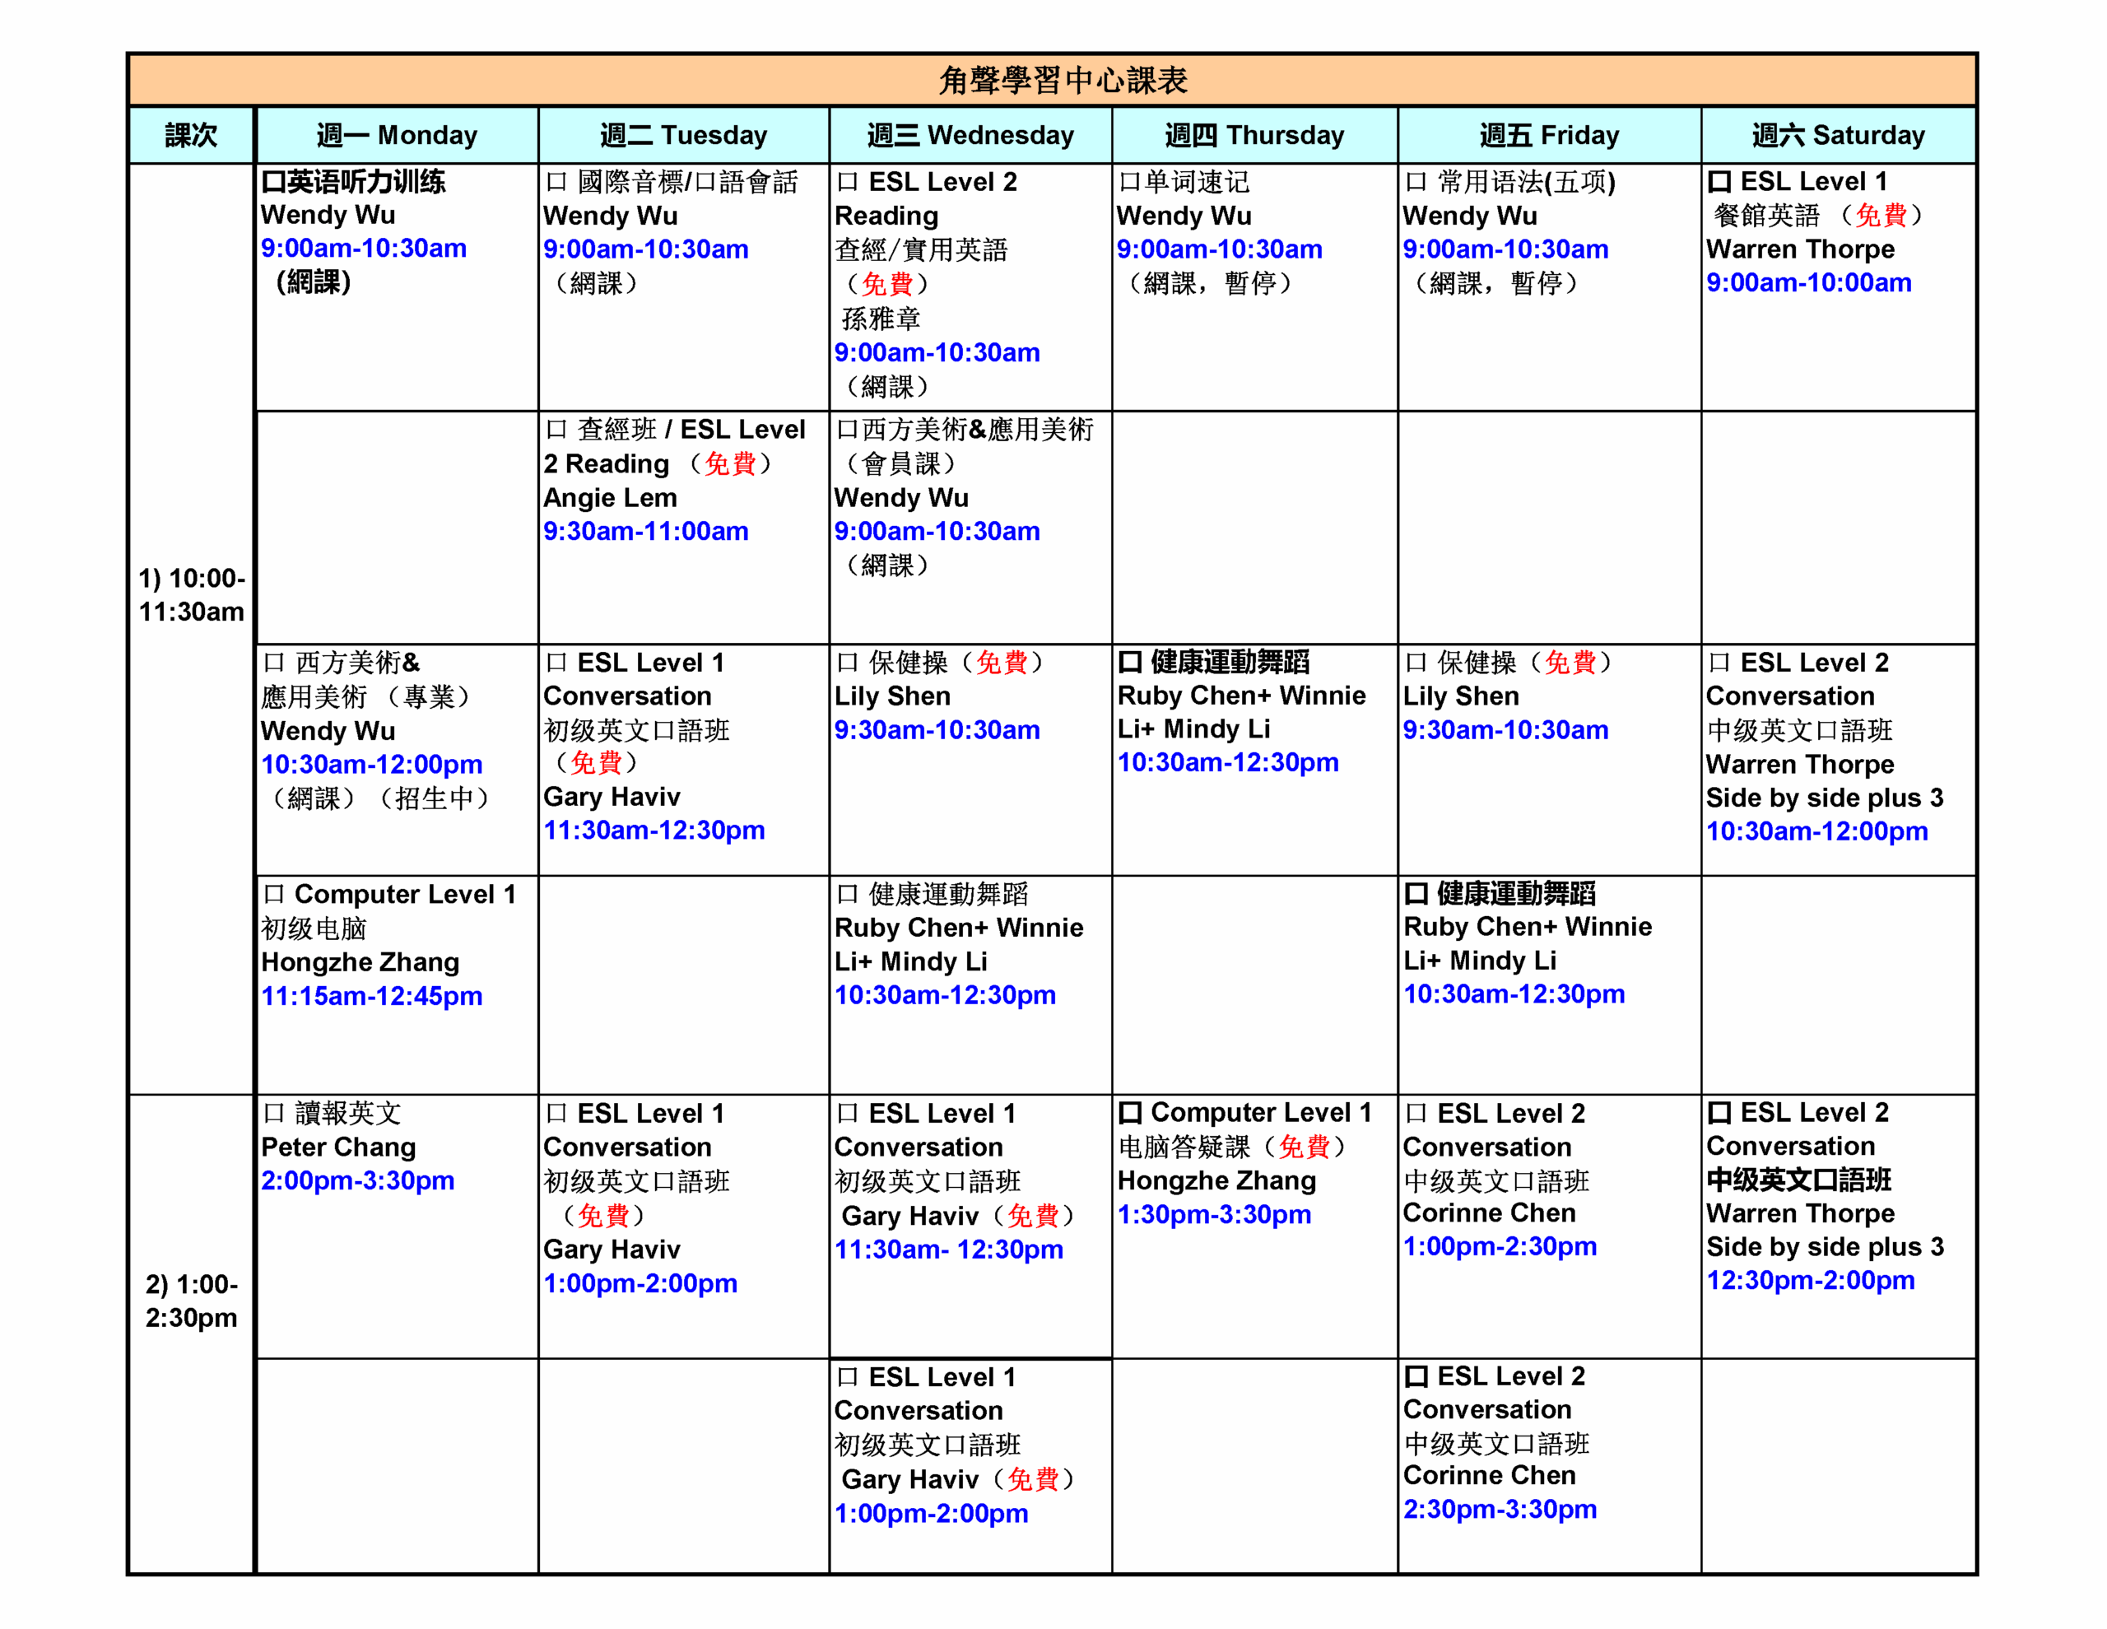The image size is (2107, 1629).
Task: Tick the Saturday ESL Level 1 餐館英語 box
Action: click(x=1719, y=183)
